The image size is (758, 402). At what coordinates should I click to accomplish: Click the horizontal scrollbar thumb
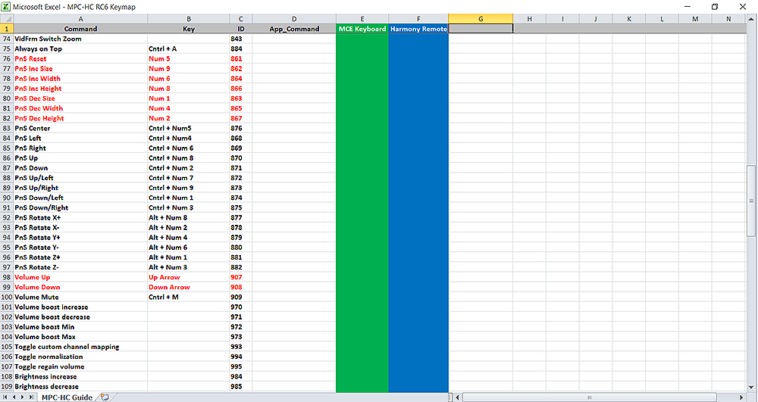589,397
